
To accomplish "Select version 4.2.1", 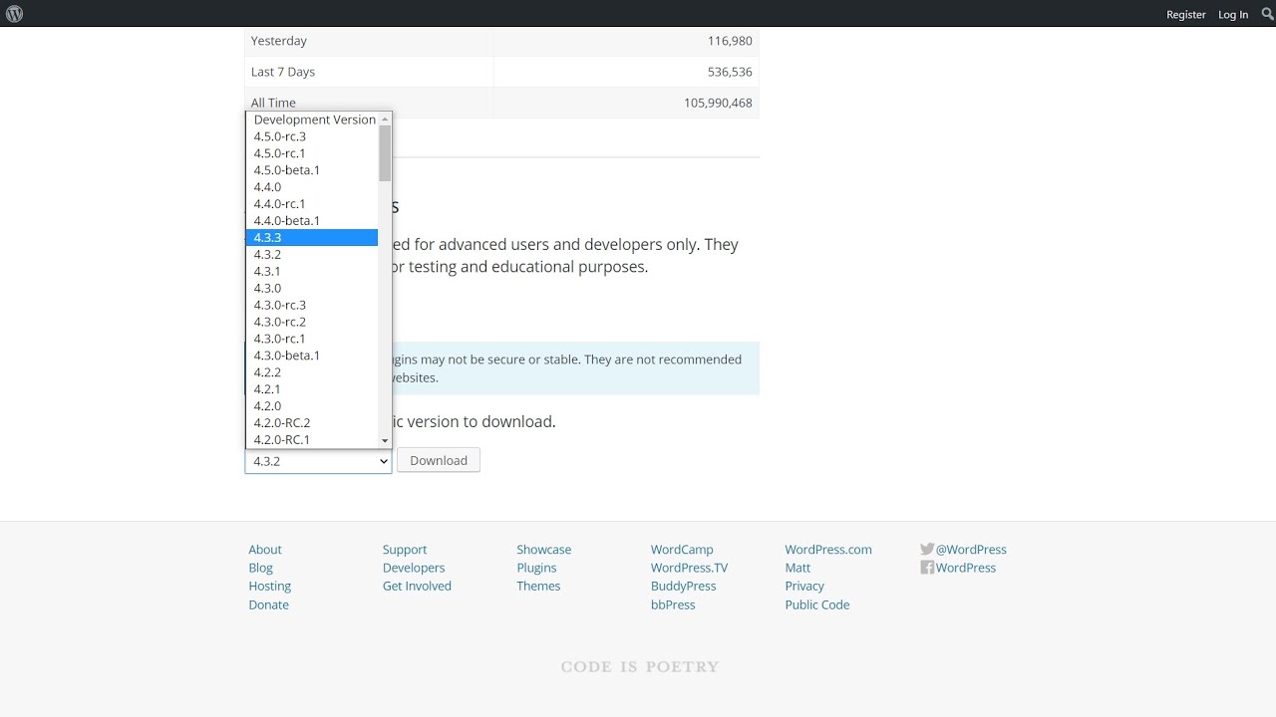I will 312,389.
